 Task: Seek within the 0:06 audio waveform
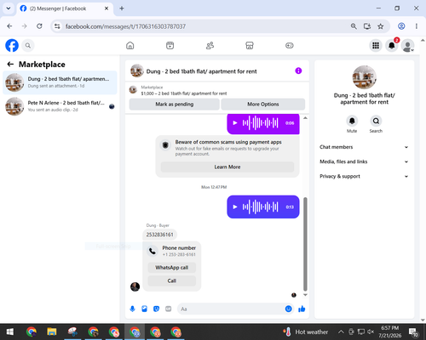point(260,123)
